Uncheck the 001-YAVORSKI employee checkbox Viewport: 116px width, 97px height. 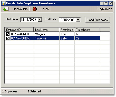click(8, 38)
